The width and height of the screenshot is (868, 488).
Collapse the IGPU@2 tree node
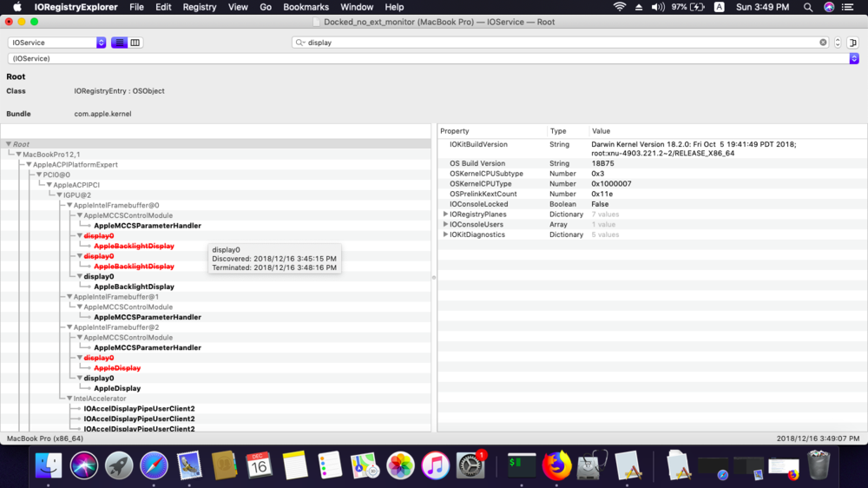(x=60, y=195)
